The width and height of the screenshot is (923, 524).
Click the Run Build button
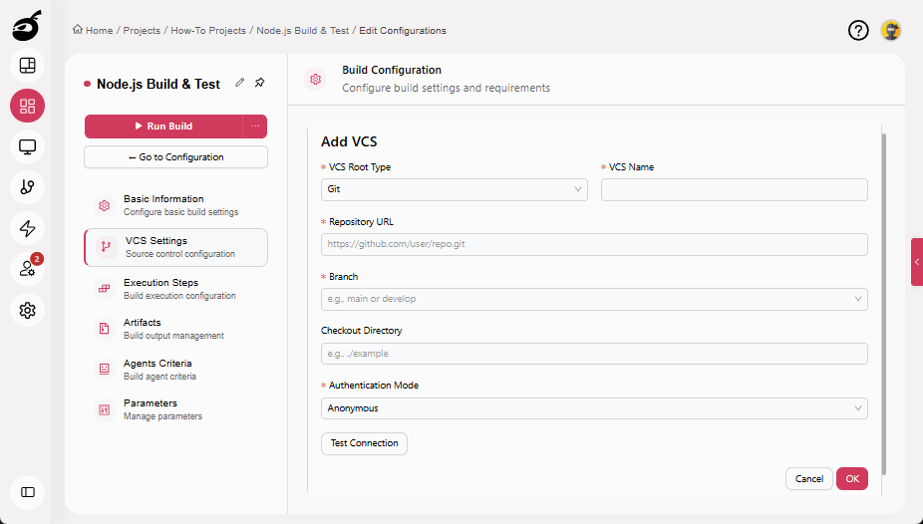click(x=163, y=126)
